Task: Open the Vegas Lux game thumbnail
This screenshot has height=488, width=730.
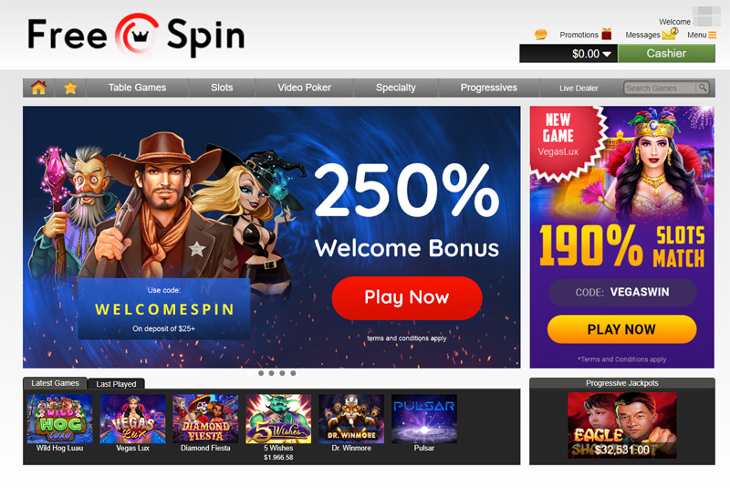Action: click(x=132, y=419)
